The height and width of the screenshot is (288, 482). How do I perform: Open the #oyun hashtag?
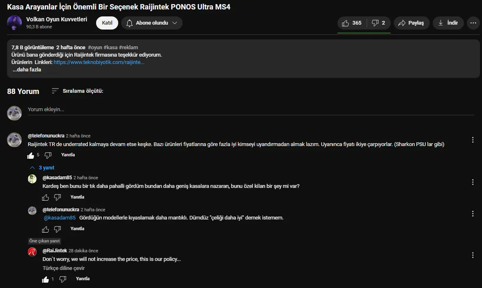click(x=95, y=48)
